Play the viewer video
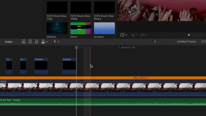Screen dimensions: 206x116 pyautogui.click(x=189, y=35)
